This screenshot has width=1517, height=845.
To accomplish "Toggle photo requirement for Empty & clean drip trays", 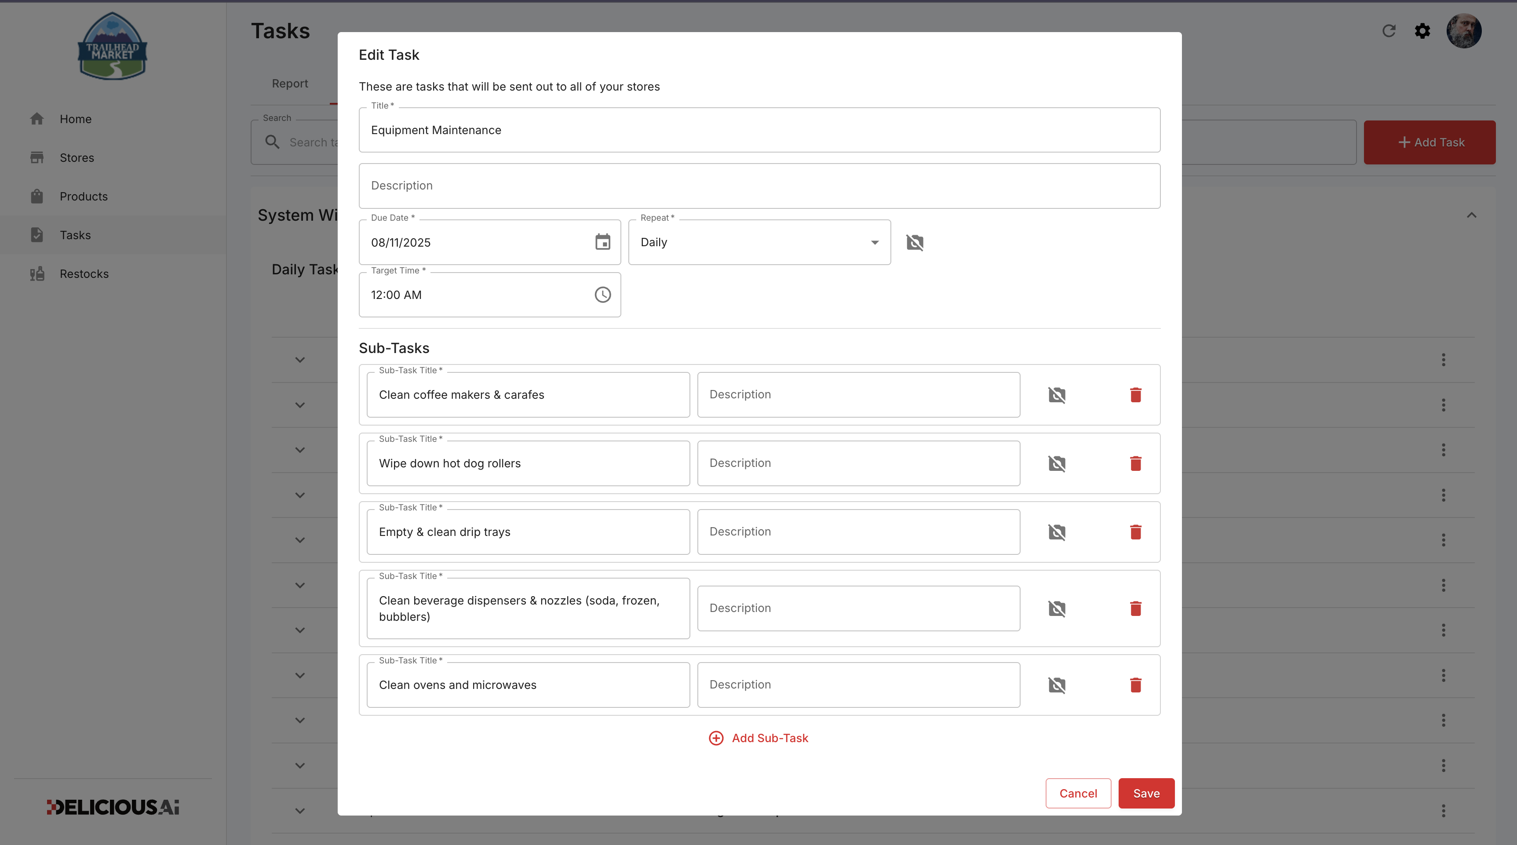I will (1057, 532).
